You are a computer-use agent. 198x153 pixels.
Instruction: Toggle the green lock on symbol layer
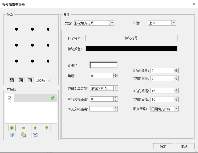click(x=53, y=98)
